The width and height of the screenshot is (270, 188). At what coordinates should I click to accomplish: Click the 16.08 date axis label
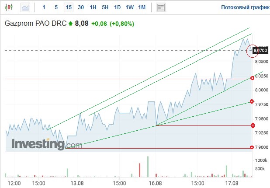click(156, 183)
